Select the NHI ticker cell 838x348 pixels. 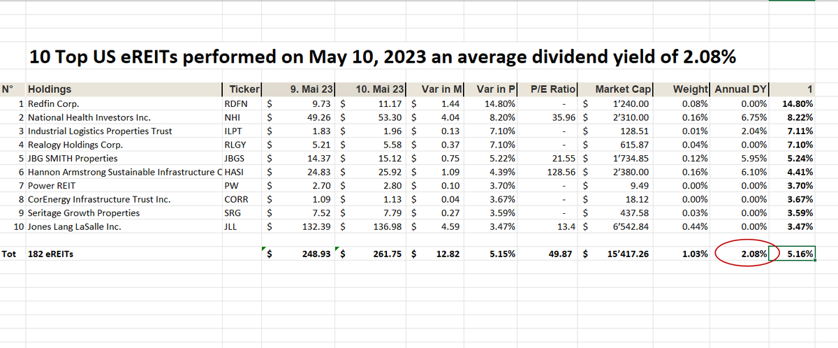click(x=241, y=117)
